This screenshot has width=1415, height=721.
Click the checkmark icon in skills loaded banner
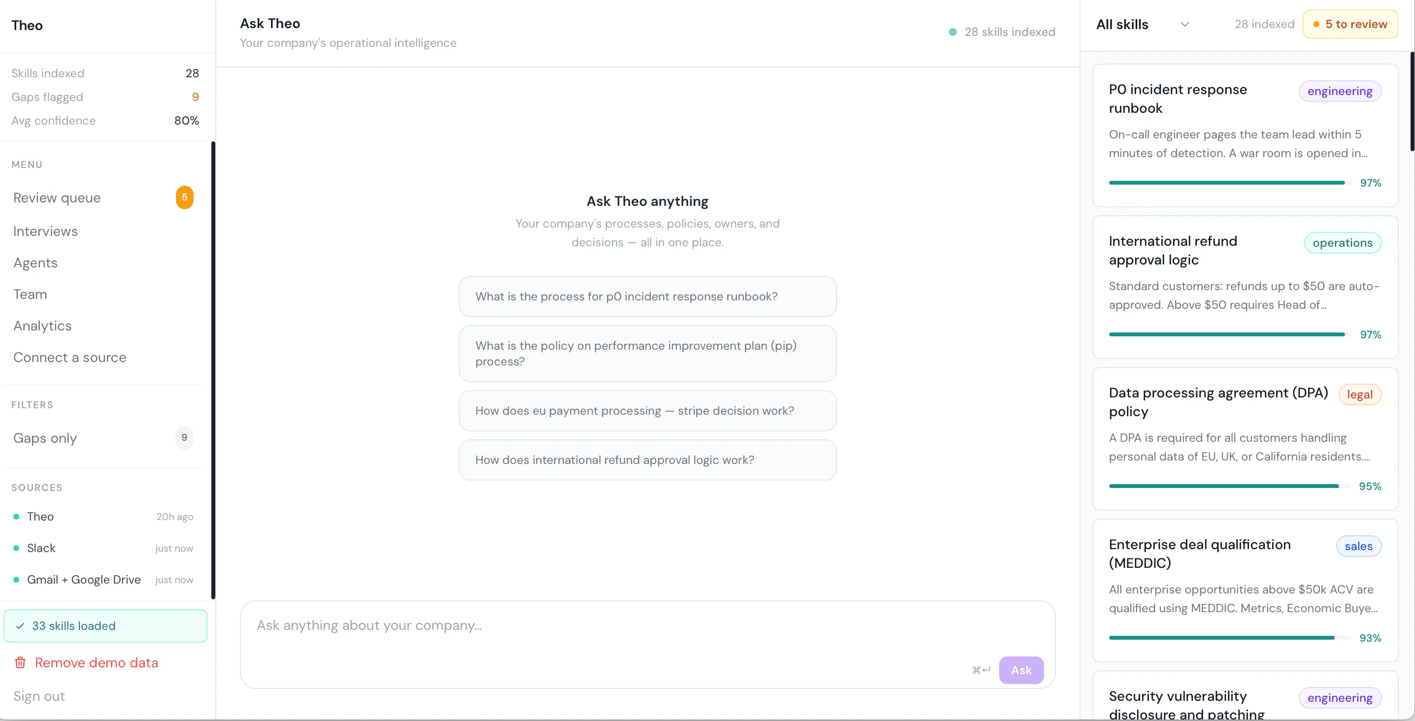tap(20, 626)
